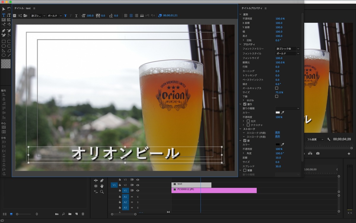Expand the distortion (ゆがみ) property
The width and height of the screenshot is (356, 223).
pyautogui.click(x=244, y=100)
